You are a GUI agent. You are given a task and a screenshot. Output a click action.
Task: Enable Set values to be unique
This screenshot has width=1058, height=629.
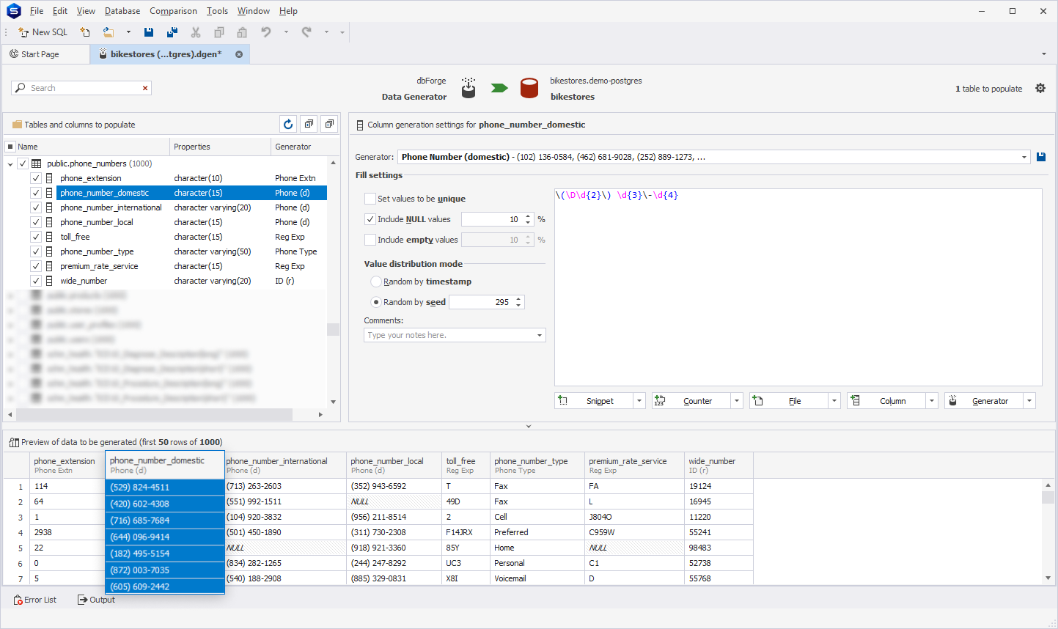point(370,199)
